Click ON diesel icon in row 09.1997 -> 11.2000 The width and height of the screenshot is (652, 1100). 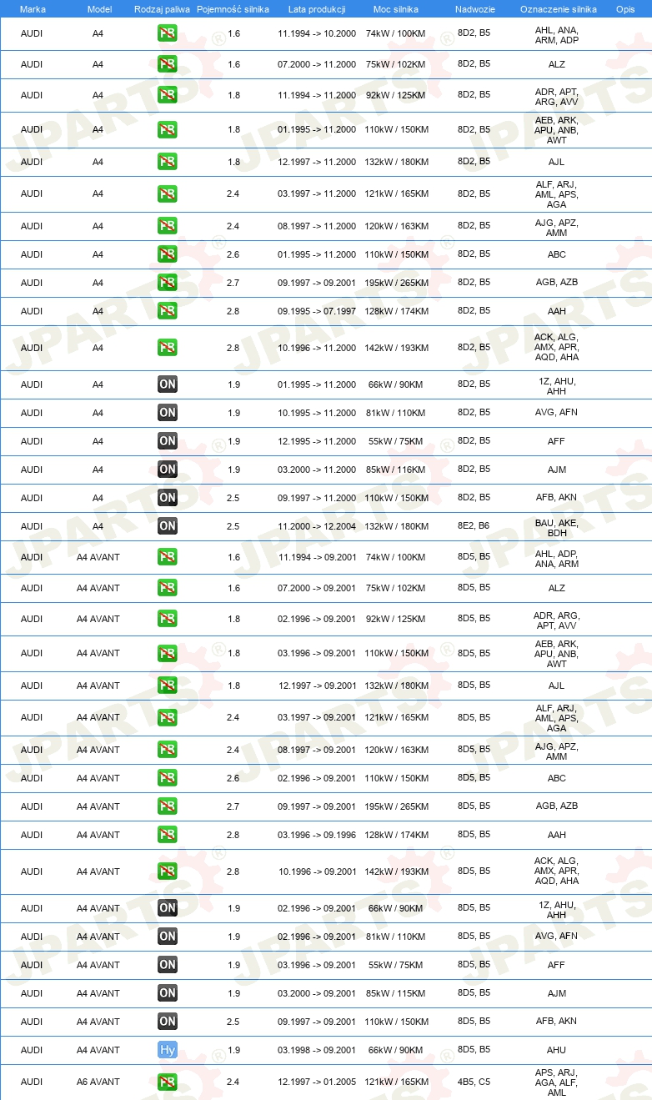pos(168,498)
